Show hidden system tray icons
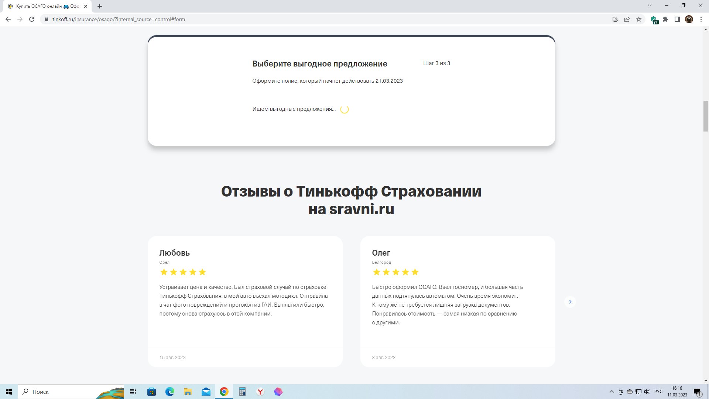Viewport: 709px width, 399px height. pos(612,392)
